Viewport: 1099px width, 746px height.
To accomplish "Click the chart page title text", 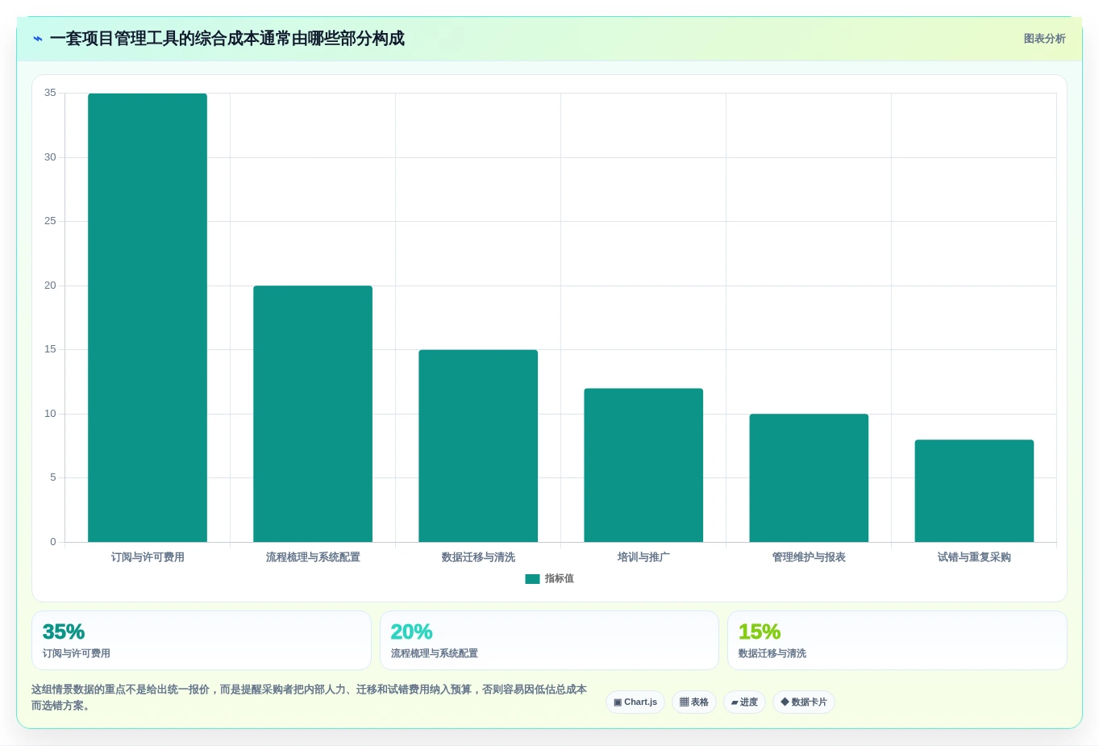I will tap(227, 39).
